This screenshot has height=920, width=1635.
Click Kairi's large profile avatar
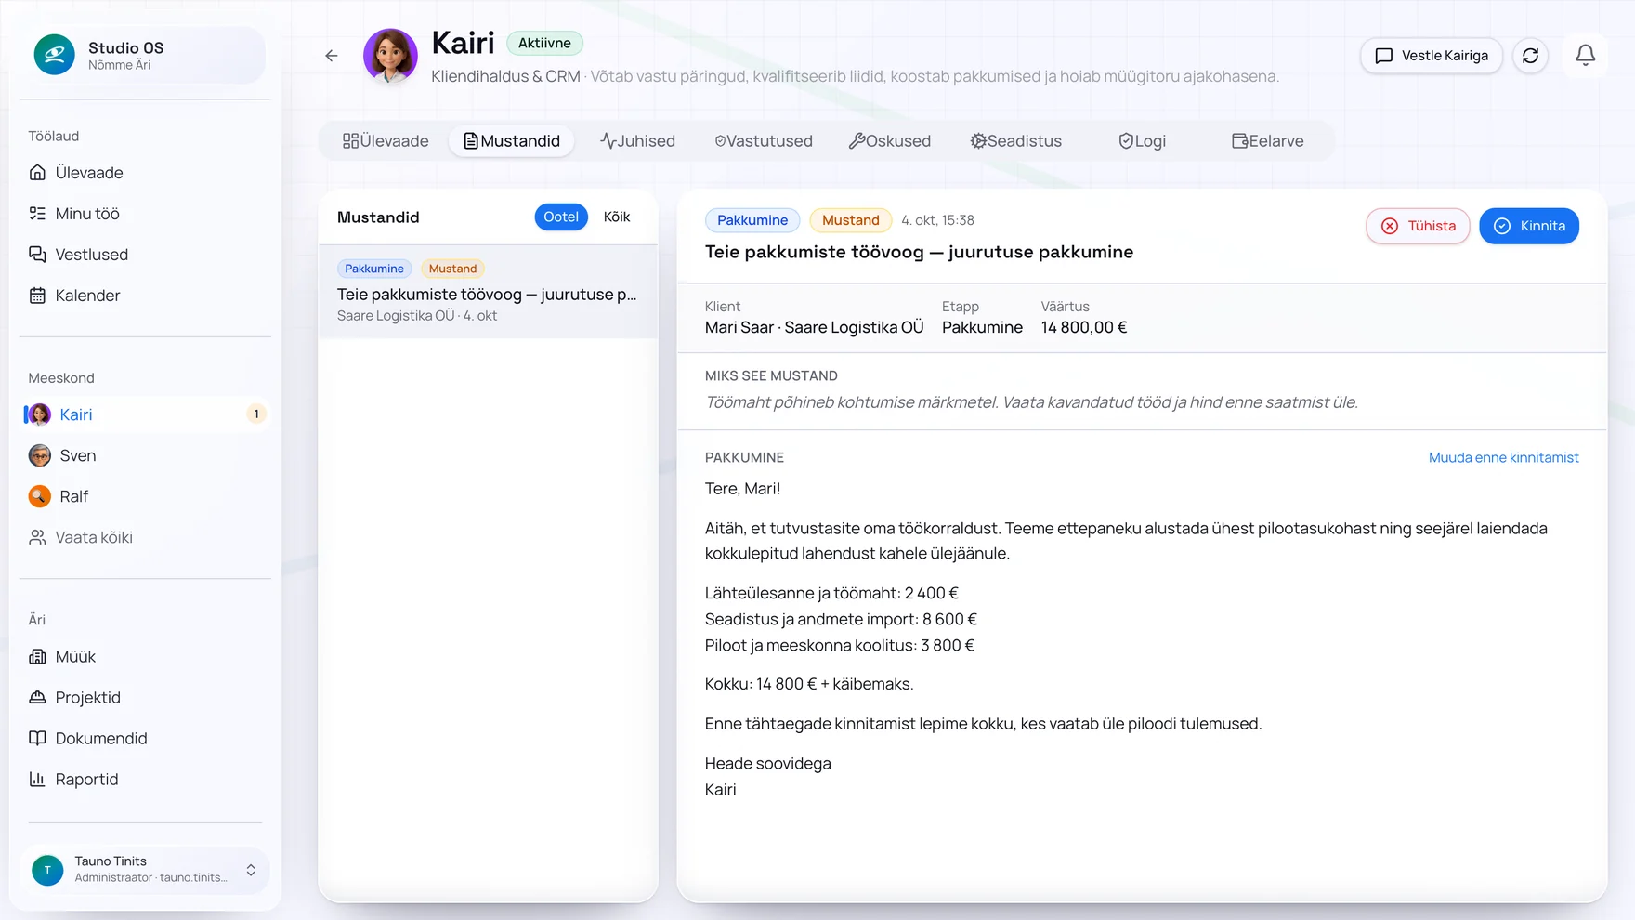tap(390, 56)
